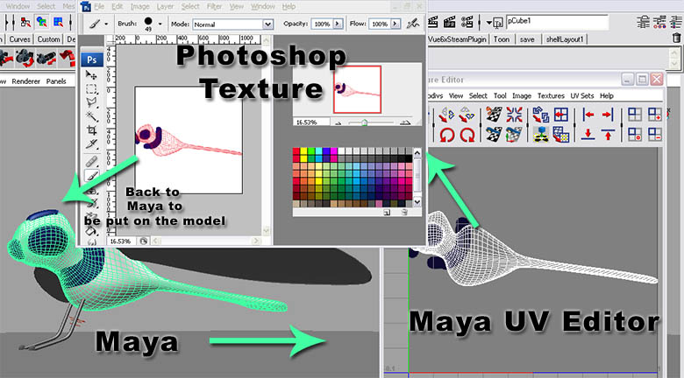Click the Navigator thumbnail preview with red box

click(357, 89)
